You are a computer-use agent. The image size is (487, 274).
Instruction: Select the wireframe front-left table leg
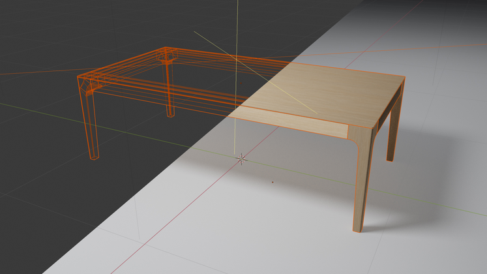pyautogui.click(x=91, y=124)
